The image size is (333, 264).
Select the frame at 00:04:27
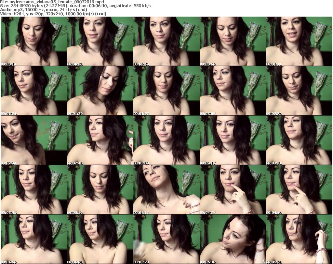(233, 189)
